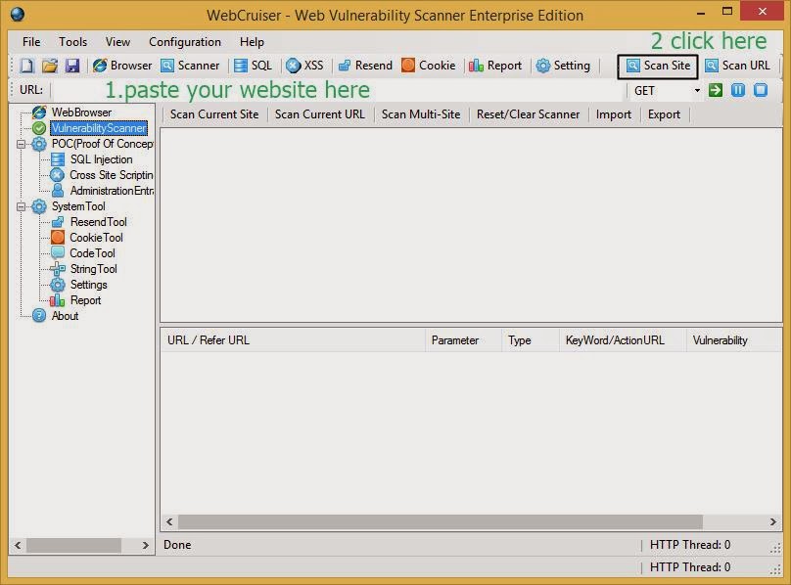Click the SystemTool gear icon
Screen dimensions: 791x585
[x=39, y=206]
